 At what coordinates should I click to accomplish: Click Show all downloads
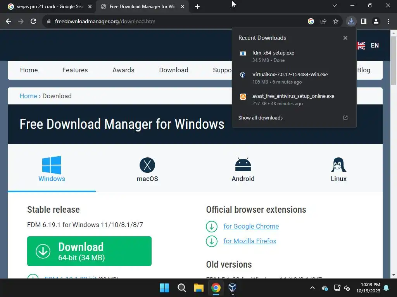click(x=260, y=118)
